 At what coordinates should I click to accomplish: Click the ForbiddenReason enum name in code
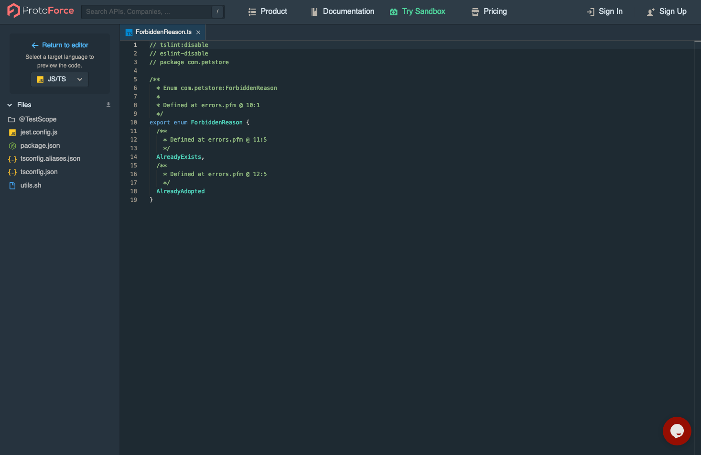pos(216,122)
